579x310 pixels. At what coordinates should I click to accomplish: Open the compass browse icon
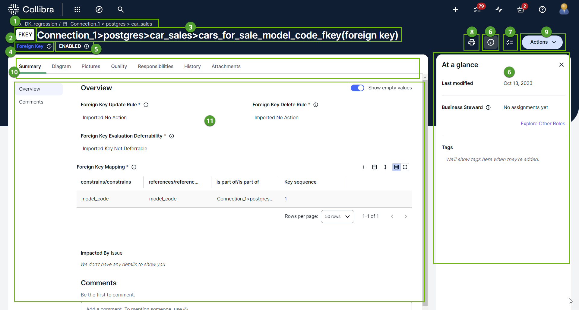click(99, 10)
